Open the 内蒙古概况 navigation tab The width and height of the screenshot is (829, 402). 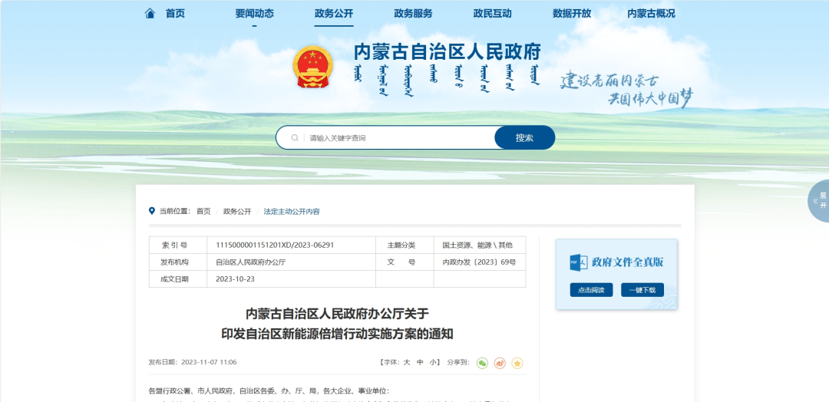pos(651,14)
